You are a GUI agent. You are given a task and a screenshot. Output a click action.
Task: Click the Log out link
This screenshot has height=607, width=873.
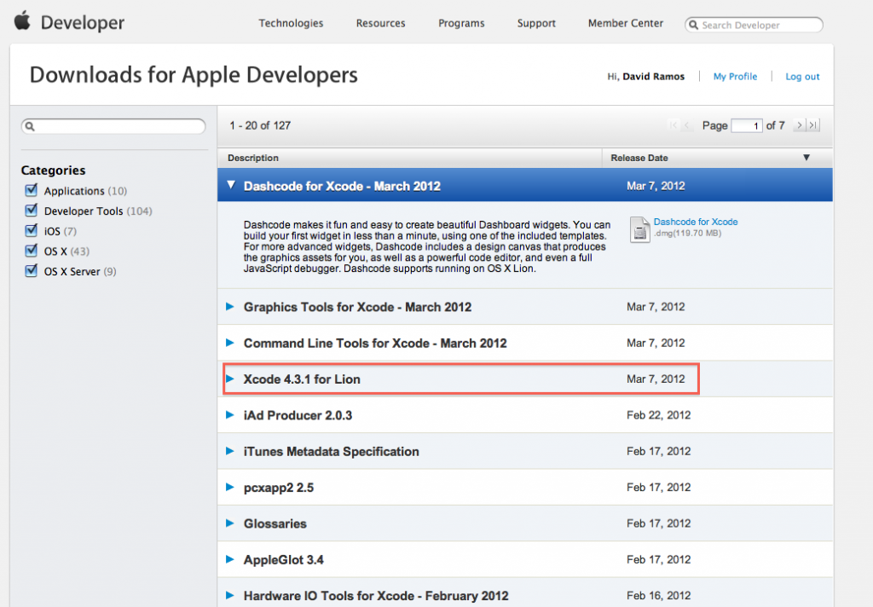point(801,76)
